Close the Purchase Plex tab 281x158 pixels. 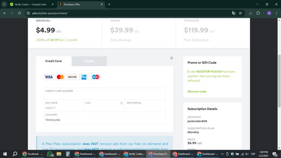tap(101, 4)
